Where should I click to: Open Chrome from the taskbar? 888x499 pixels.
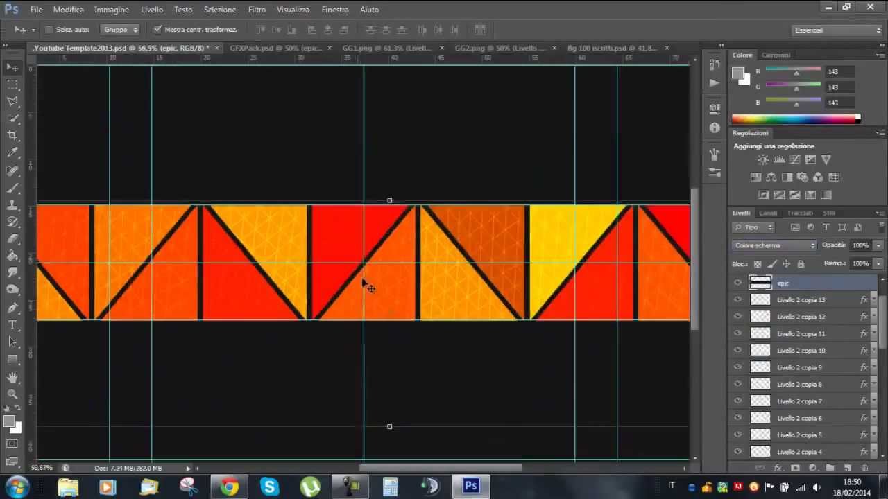tap(230, 487)
